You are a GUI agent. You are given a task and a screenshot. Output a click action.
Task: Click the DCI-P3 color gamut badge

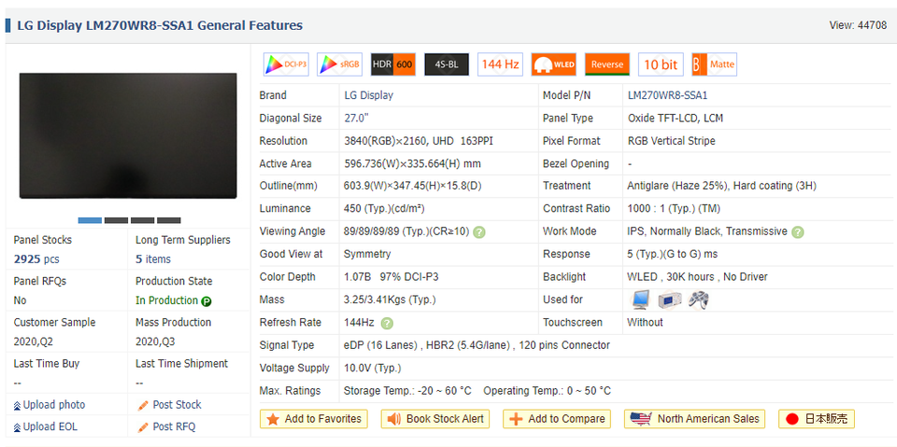(x=286, y=64)
